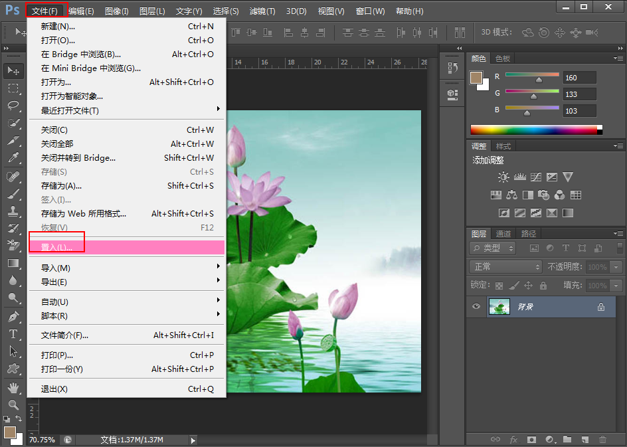Select the Clone Stamp tool

coord(13,211)
